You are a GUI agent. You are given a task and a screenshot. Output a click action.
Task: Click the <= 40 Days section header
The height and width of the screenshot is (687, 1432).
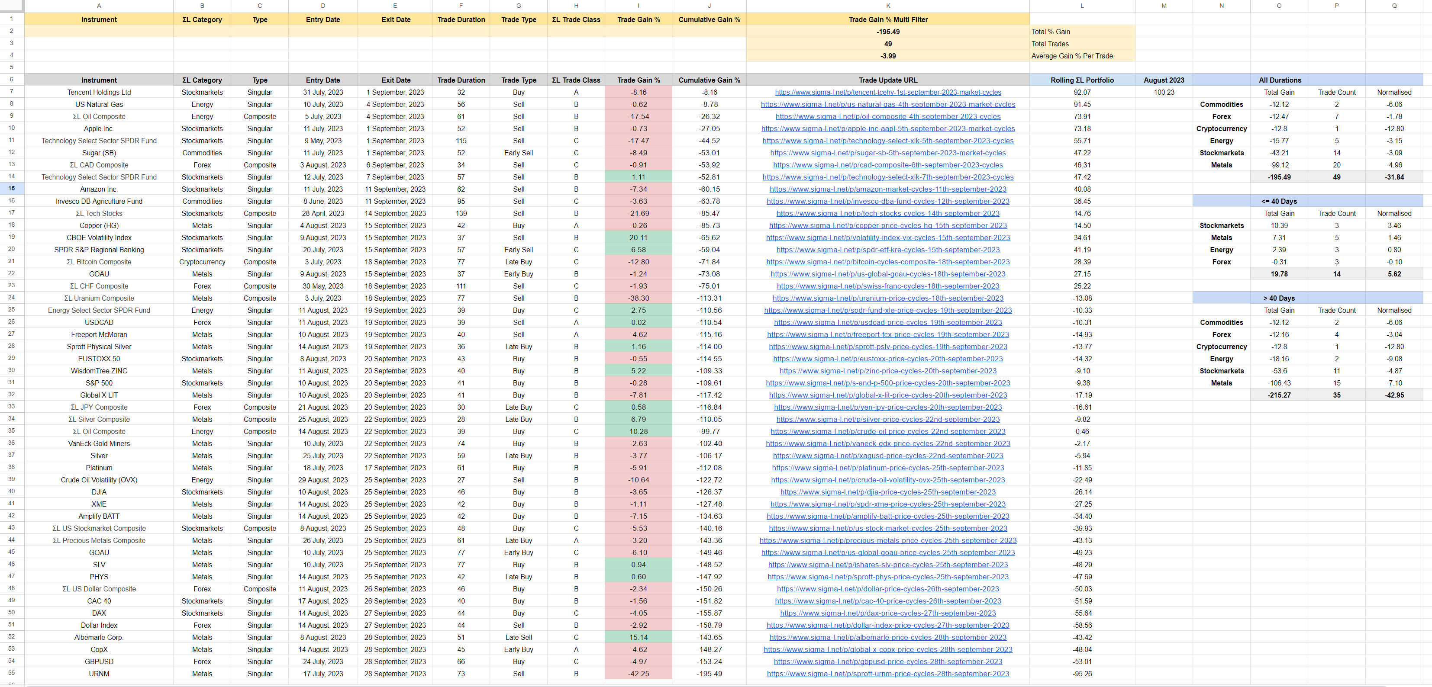[x=1279, y=201]
